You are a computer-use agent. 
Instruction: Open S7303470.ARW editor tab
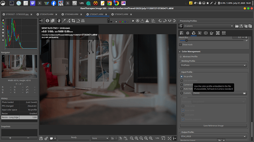tap(46, 14)
